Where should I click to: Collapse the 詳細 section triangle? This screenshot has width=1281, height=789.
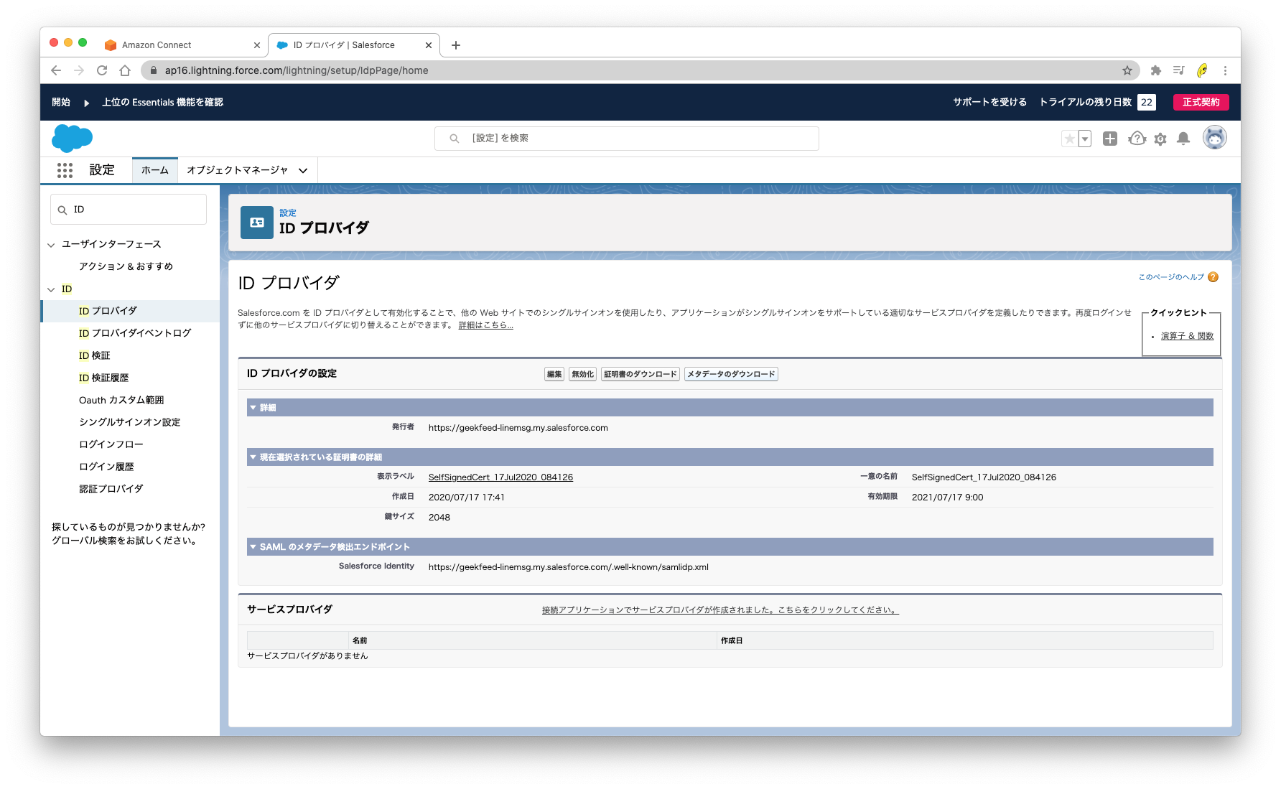point(253,408)
